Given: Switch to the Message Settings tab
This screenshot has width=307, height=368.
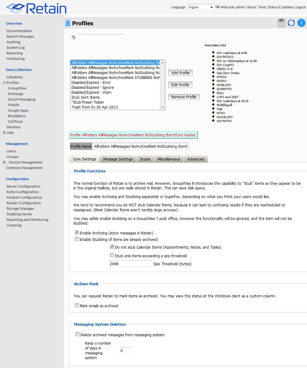Looking at the screenshot, I should [118, 159].
